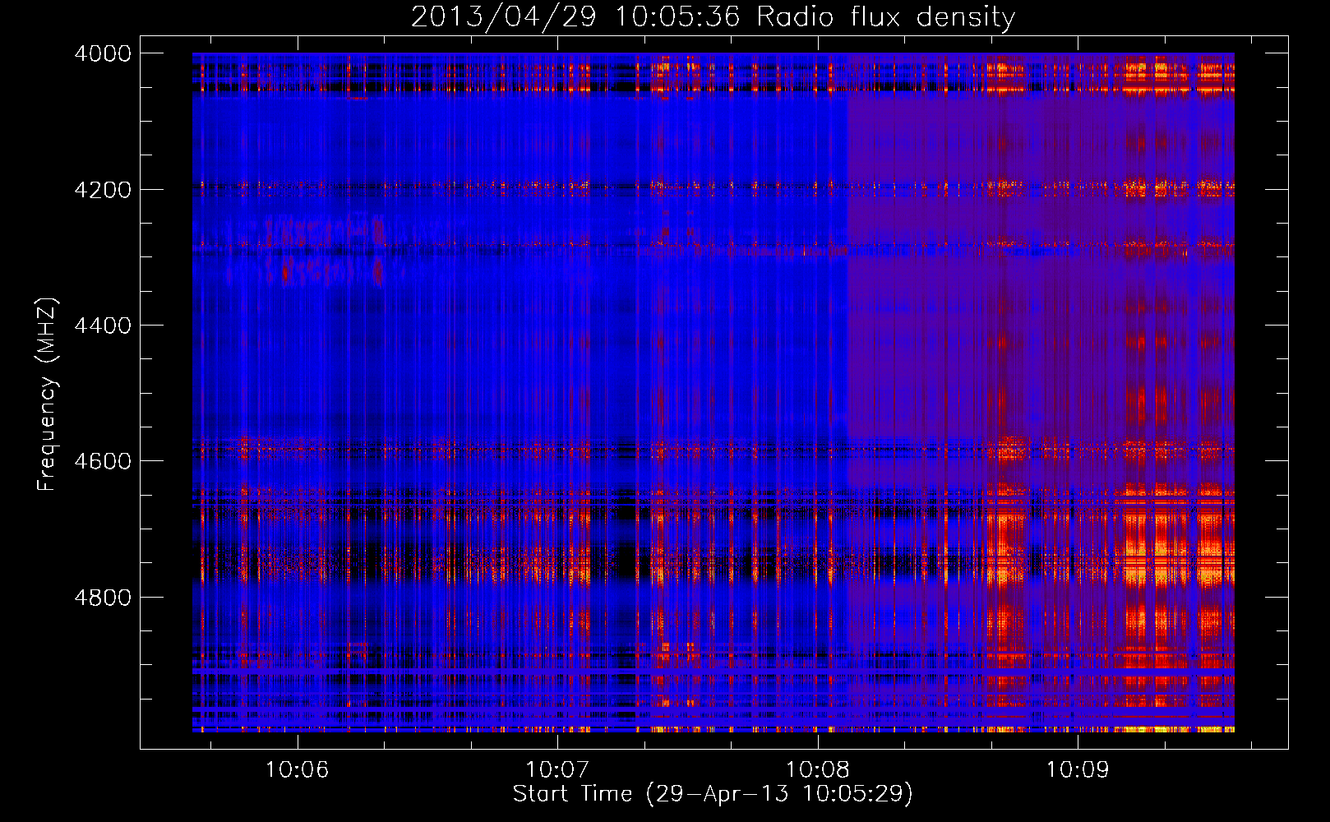This screenshot has width=1330, height=822.
Task: Click the 4000 frequency tick label
Action: pyautogui.click(x=103, y=53)
